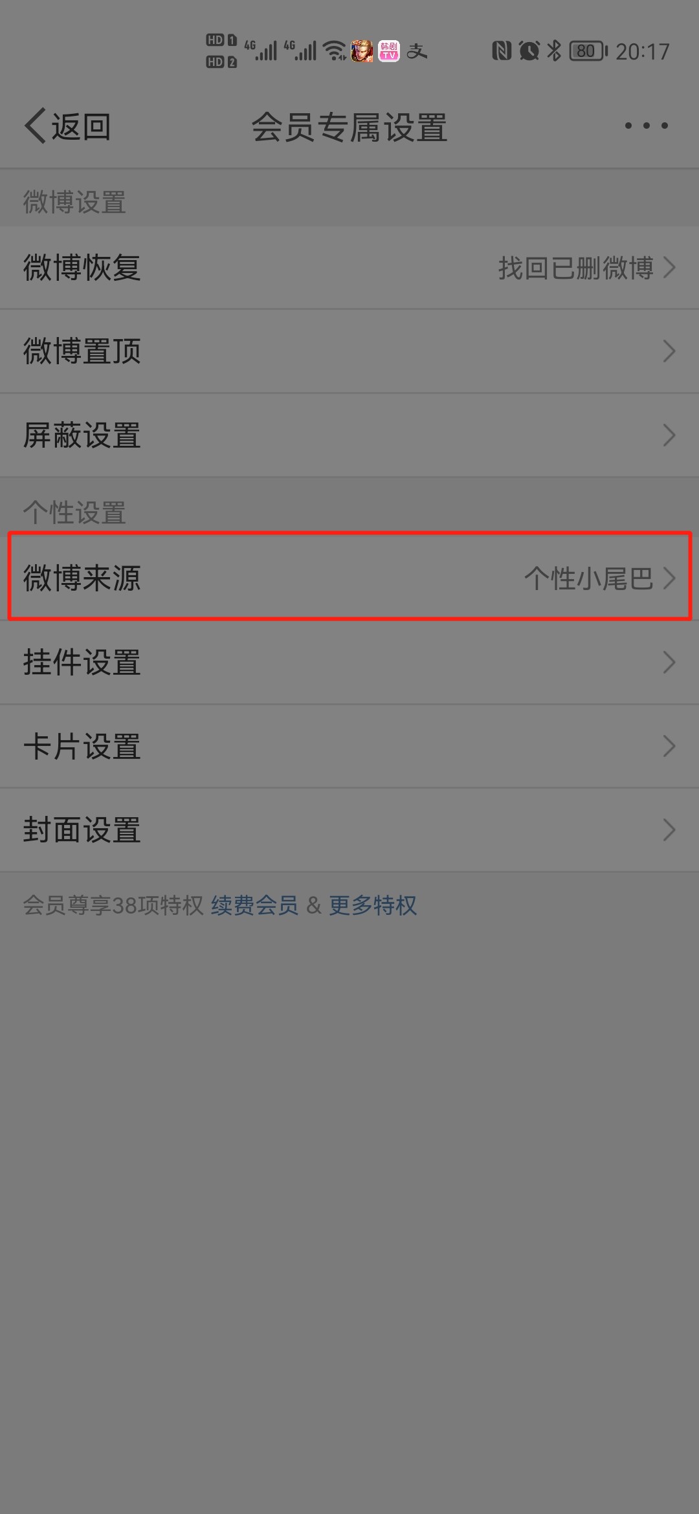The height and width of the screenshot is (1514, 699).
Task: Expand 挂件设置 chevron arrow
Action: (669, 663)
